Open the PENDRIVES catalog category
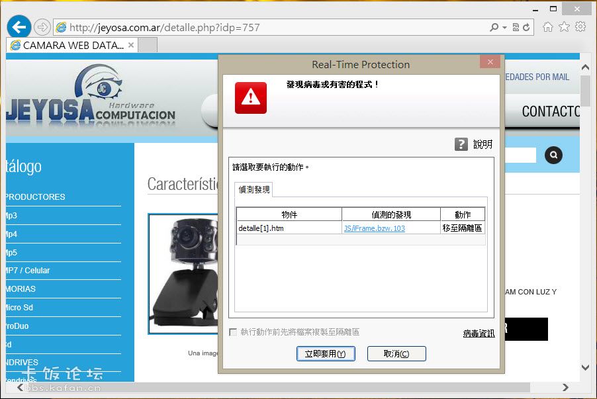This screenshot has width=597, height=399. 22,362
